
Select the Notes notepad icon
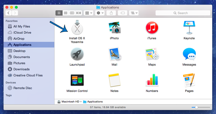[x=114, y=80]
